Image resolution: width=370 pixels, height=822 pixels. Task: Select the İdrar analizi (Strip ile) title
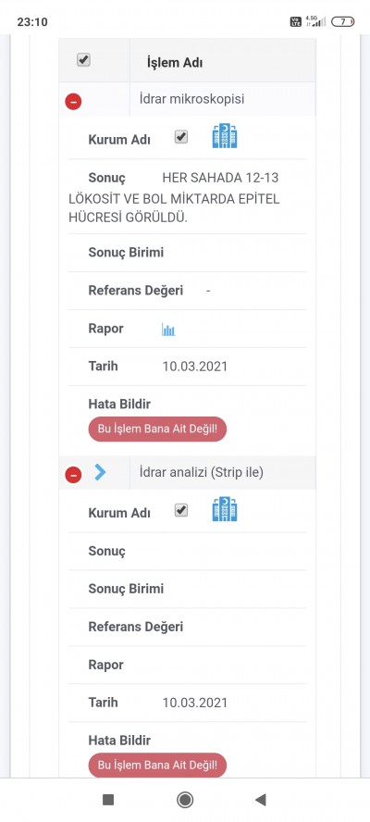click(202, 472)
